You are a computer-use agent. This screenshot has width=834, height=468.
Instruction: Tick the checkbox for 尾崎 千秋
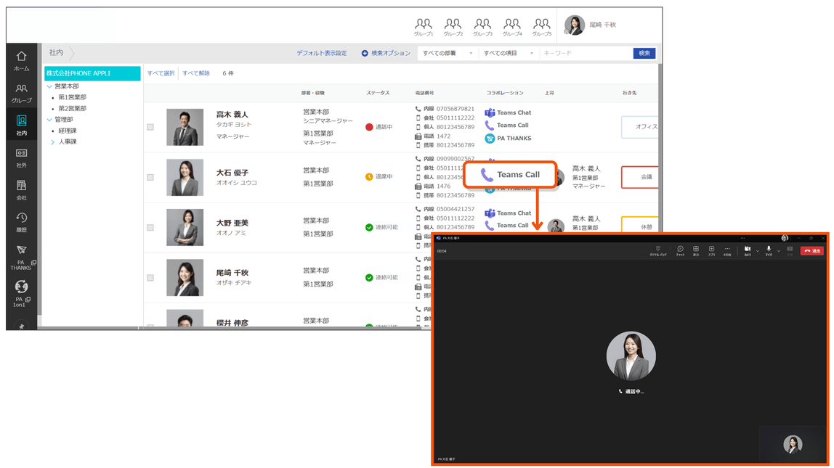coord(150,278)
